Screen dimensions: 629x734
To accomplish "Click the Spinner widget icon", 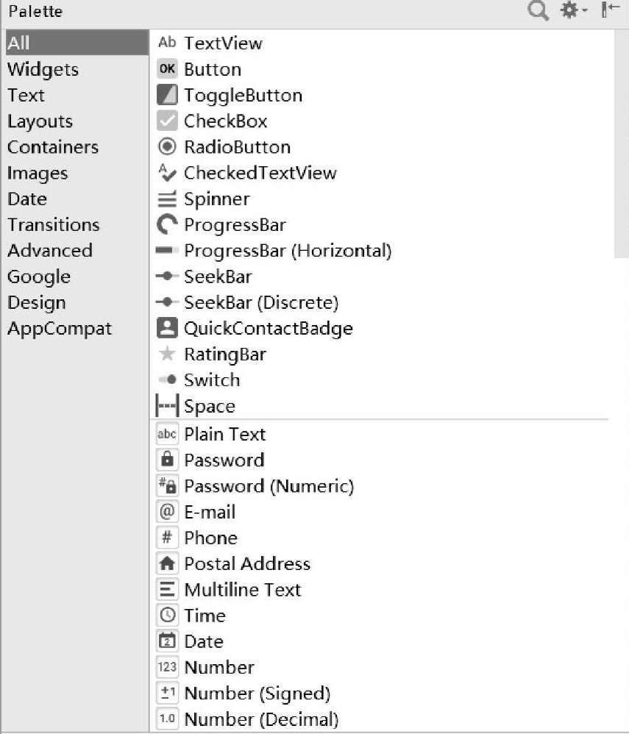I will coord(168,199).
